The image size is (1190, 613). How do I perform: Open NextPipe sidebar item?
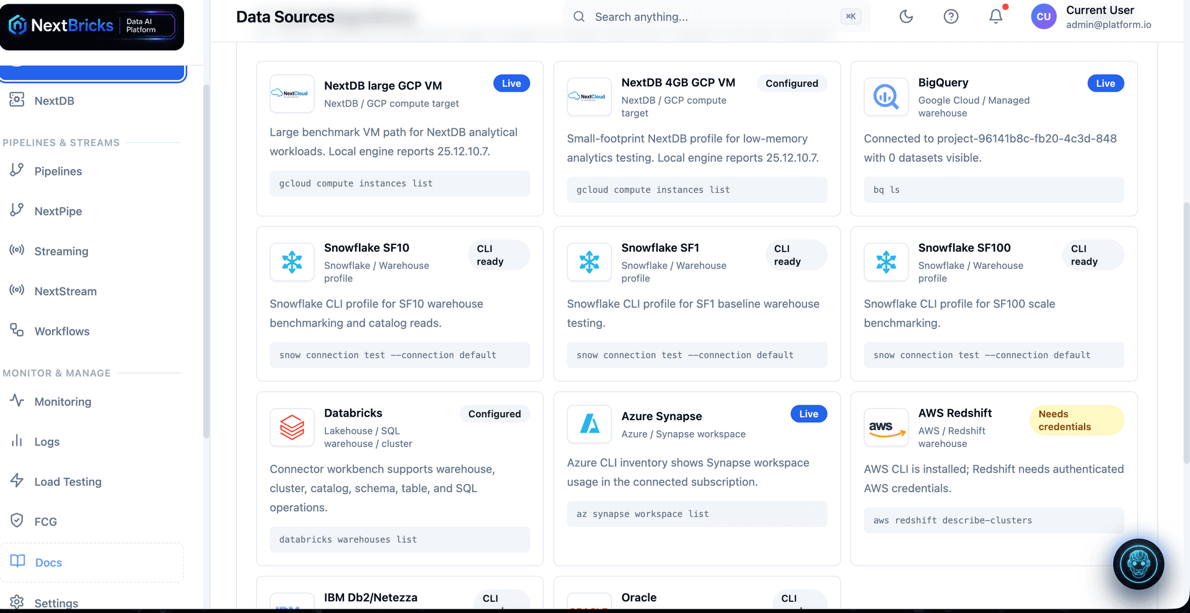coord(58,211)
